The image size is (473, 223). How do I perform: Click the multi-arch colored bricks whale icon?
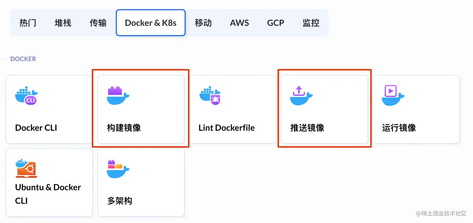point(118,169)
